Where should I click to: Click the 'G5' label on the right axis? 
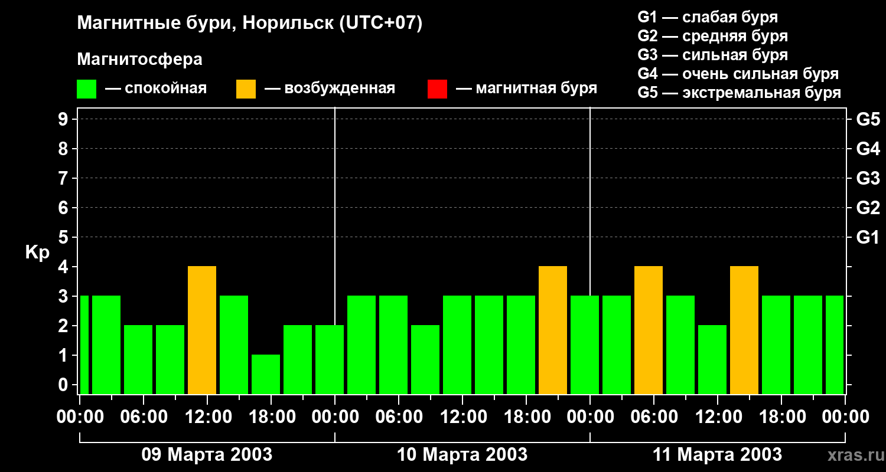click(x=868, y=119)
